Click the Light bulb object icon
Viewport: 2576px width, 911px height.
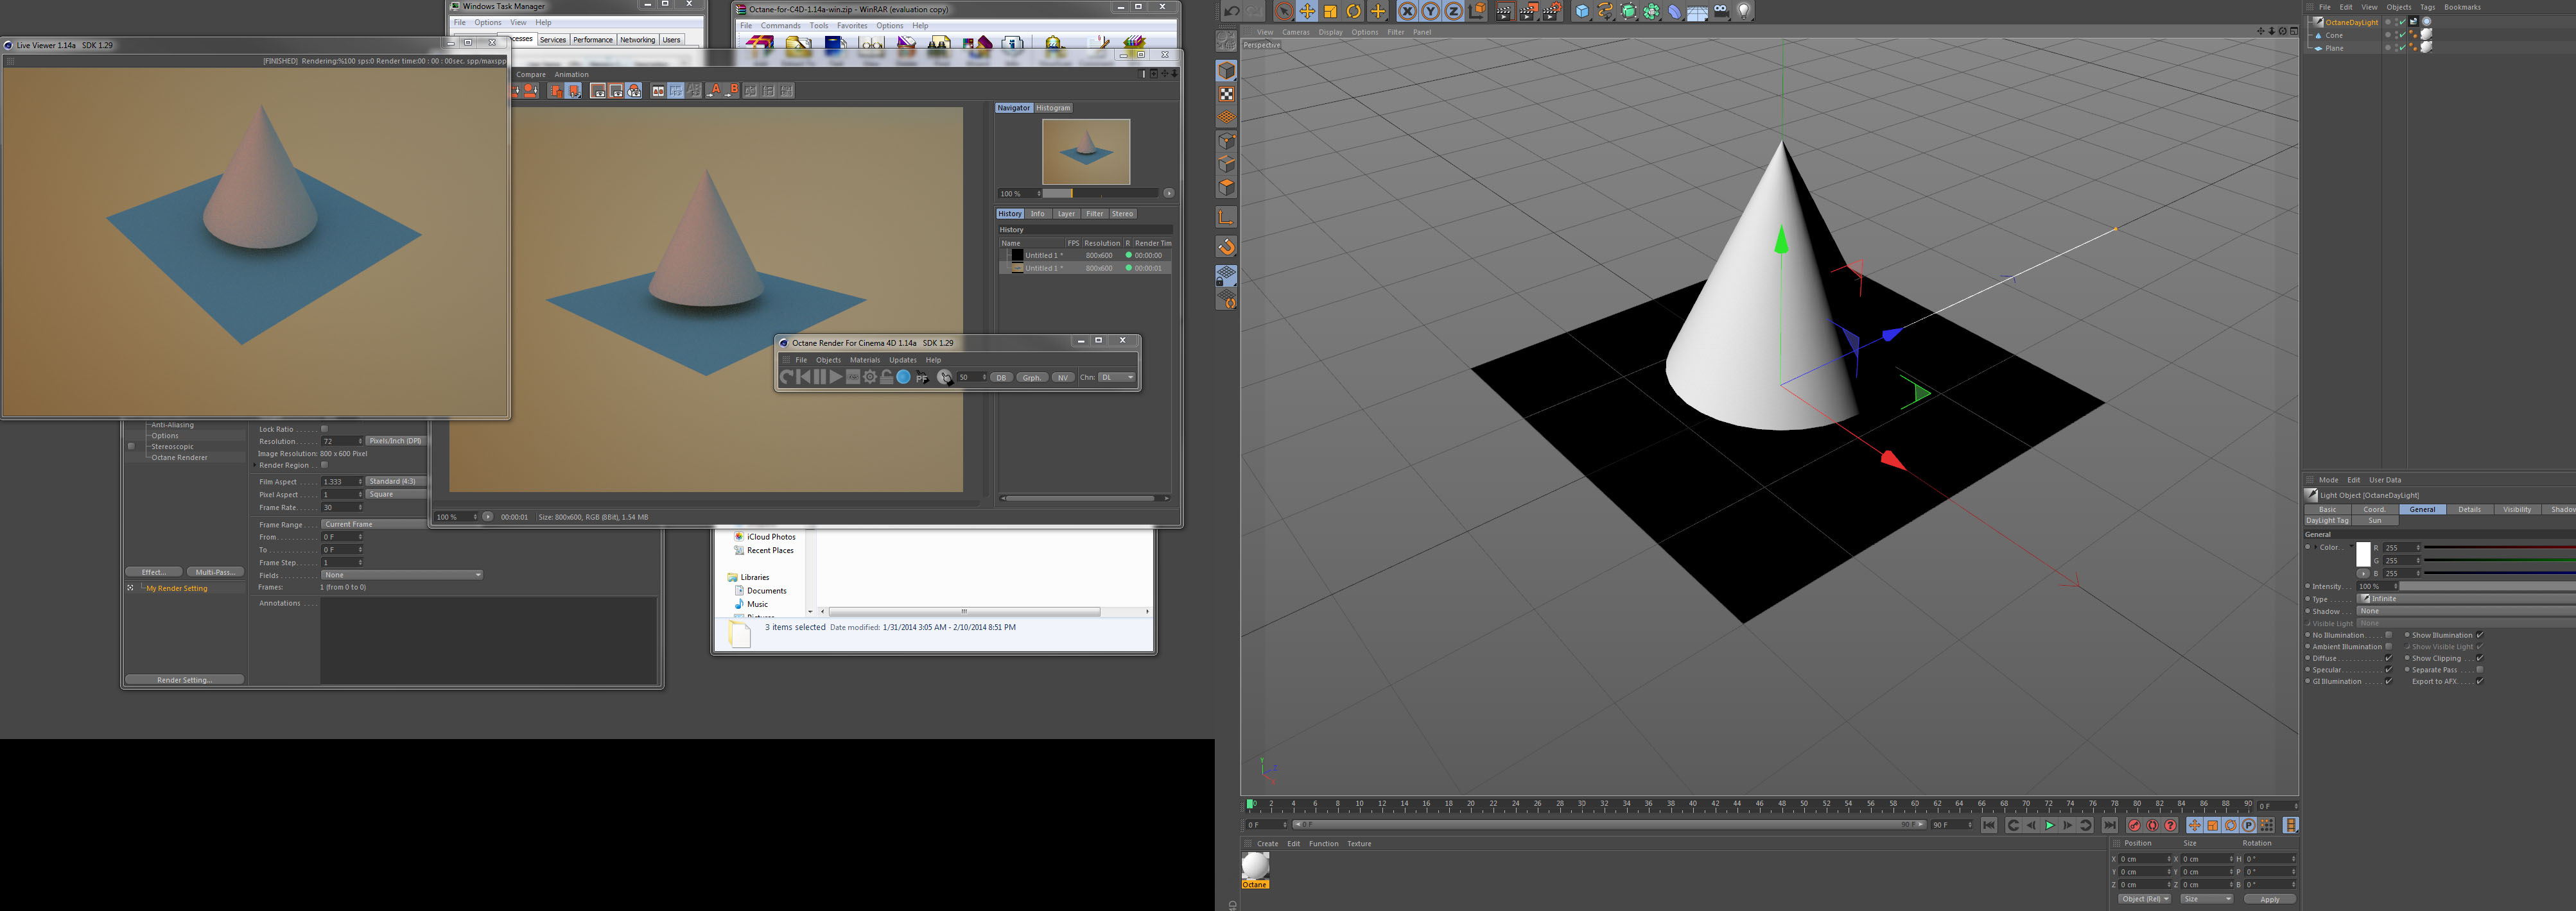(1744, 11)
